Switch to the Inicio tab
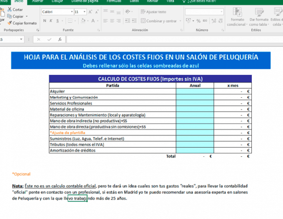This screenshot has width=283, height=219. [19, 1]
